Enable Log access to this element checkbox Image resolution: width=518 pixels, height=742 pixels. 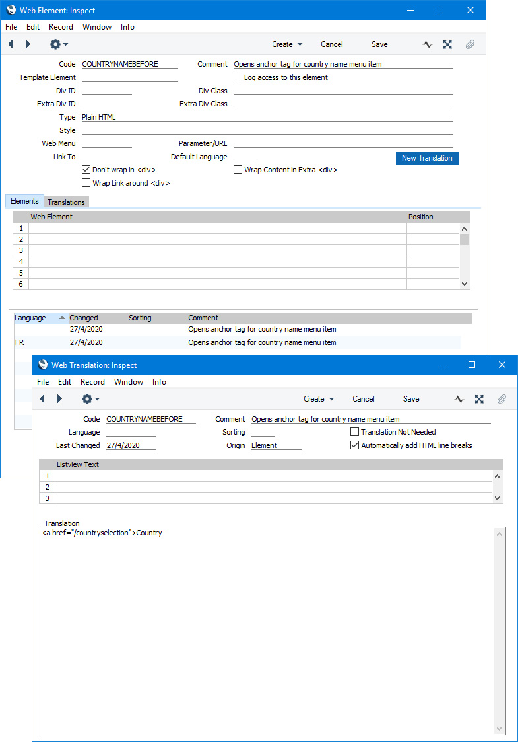(x=239, y=77)
